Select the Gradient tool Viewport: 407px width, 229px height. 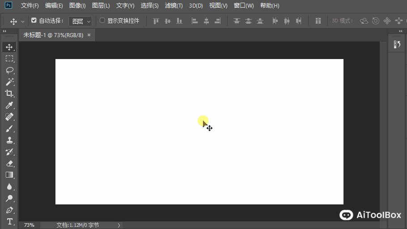click(x=9, y=175)
